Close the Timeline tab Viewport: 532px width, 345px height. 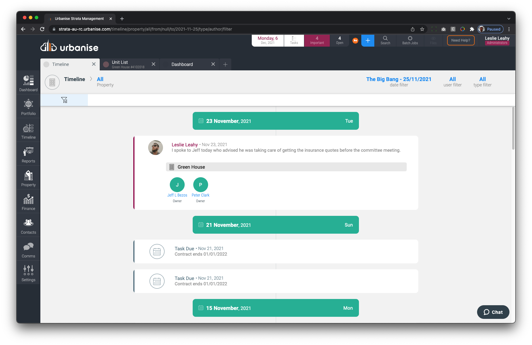click(94, 64)
